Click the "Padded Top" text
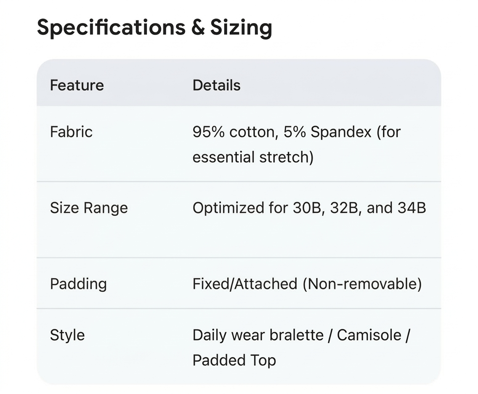The width and height of the screenshot is (478, 394). [x=234, y=360]
